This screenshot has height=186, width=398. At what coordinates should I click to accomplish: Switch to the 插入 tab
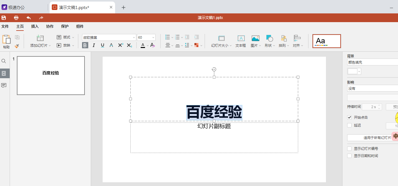pos(35,26)
